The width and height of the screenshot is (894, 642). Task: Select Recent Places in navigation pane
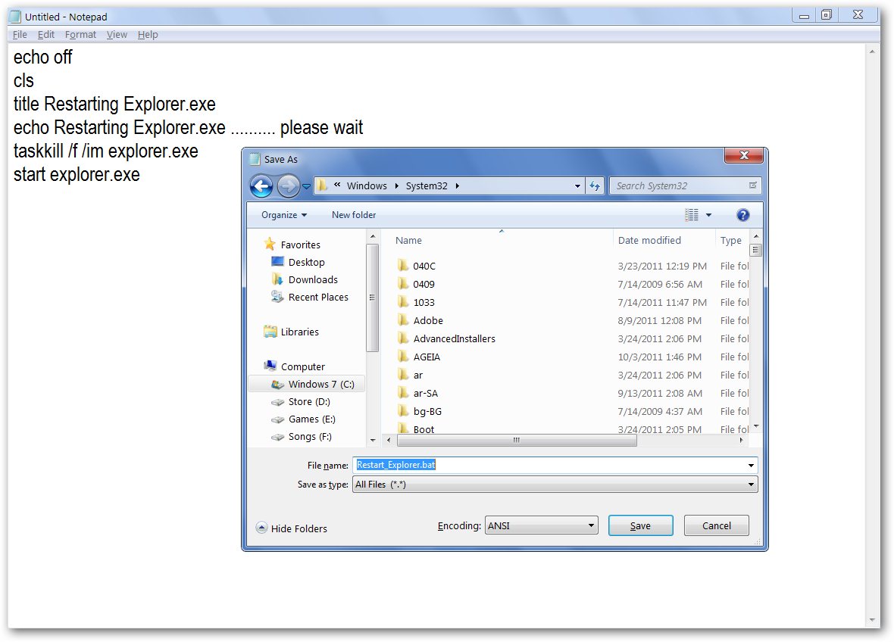tap(310, 297)
